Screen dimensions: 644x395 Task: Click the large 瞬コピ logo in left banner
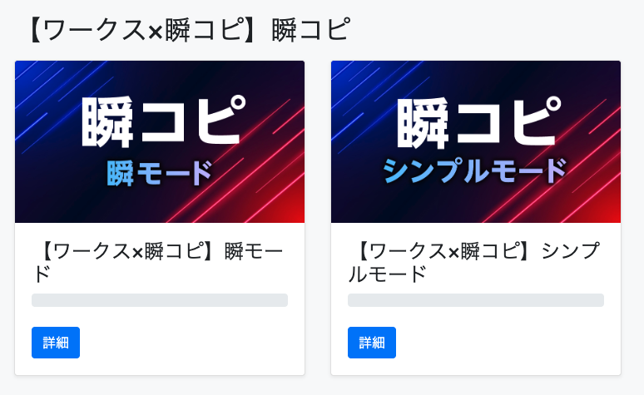[163, 122]
